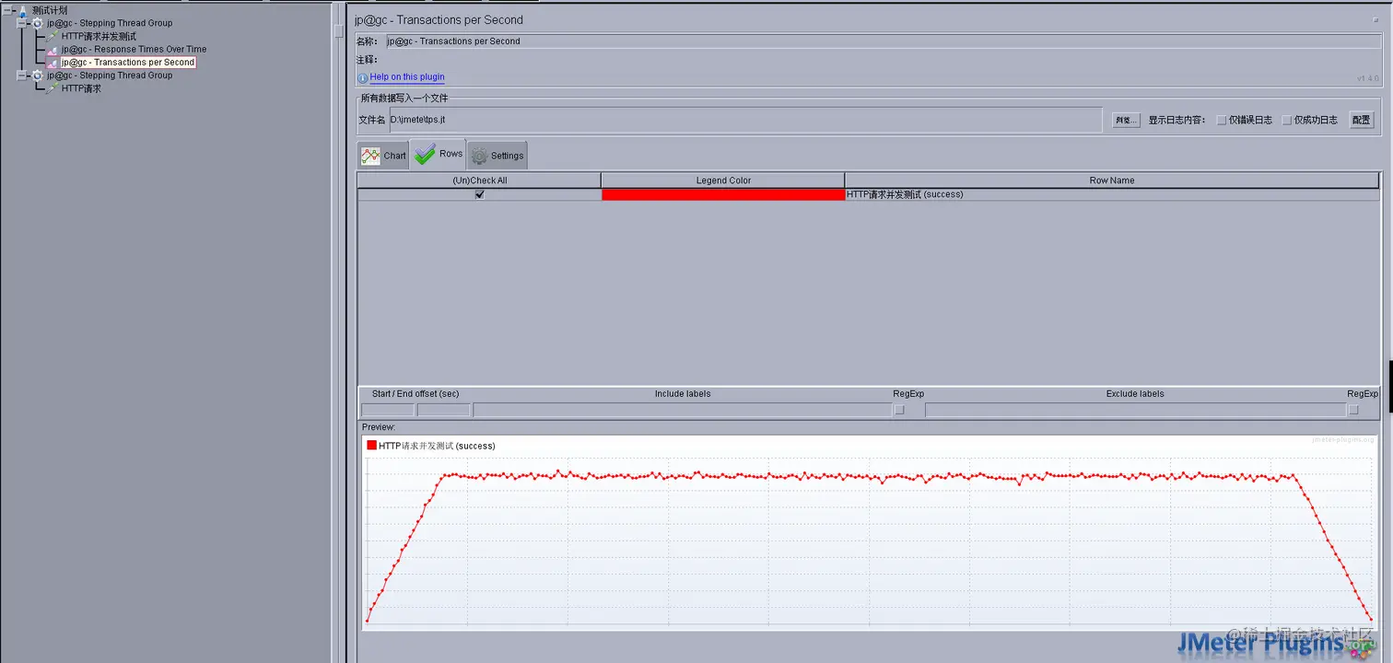Collapse the 测试计划 root tree node
This screenshot has height=663, width=1393.
7,10
